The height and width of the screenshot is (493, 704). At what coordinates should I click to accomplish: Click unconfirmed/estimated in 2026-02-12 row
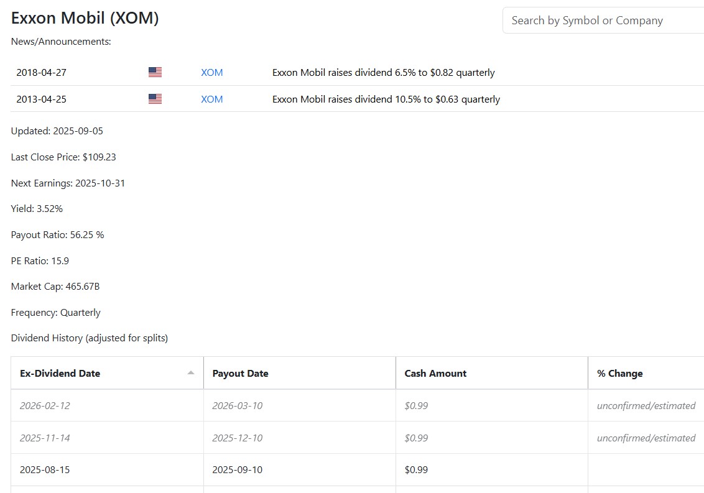[646, 405]
